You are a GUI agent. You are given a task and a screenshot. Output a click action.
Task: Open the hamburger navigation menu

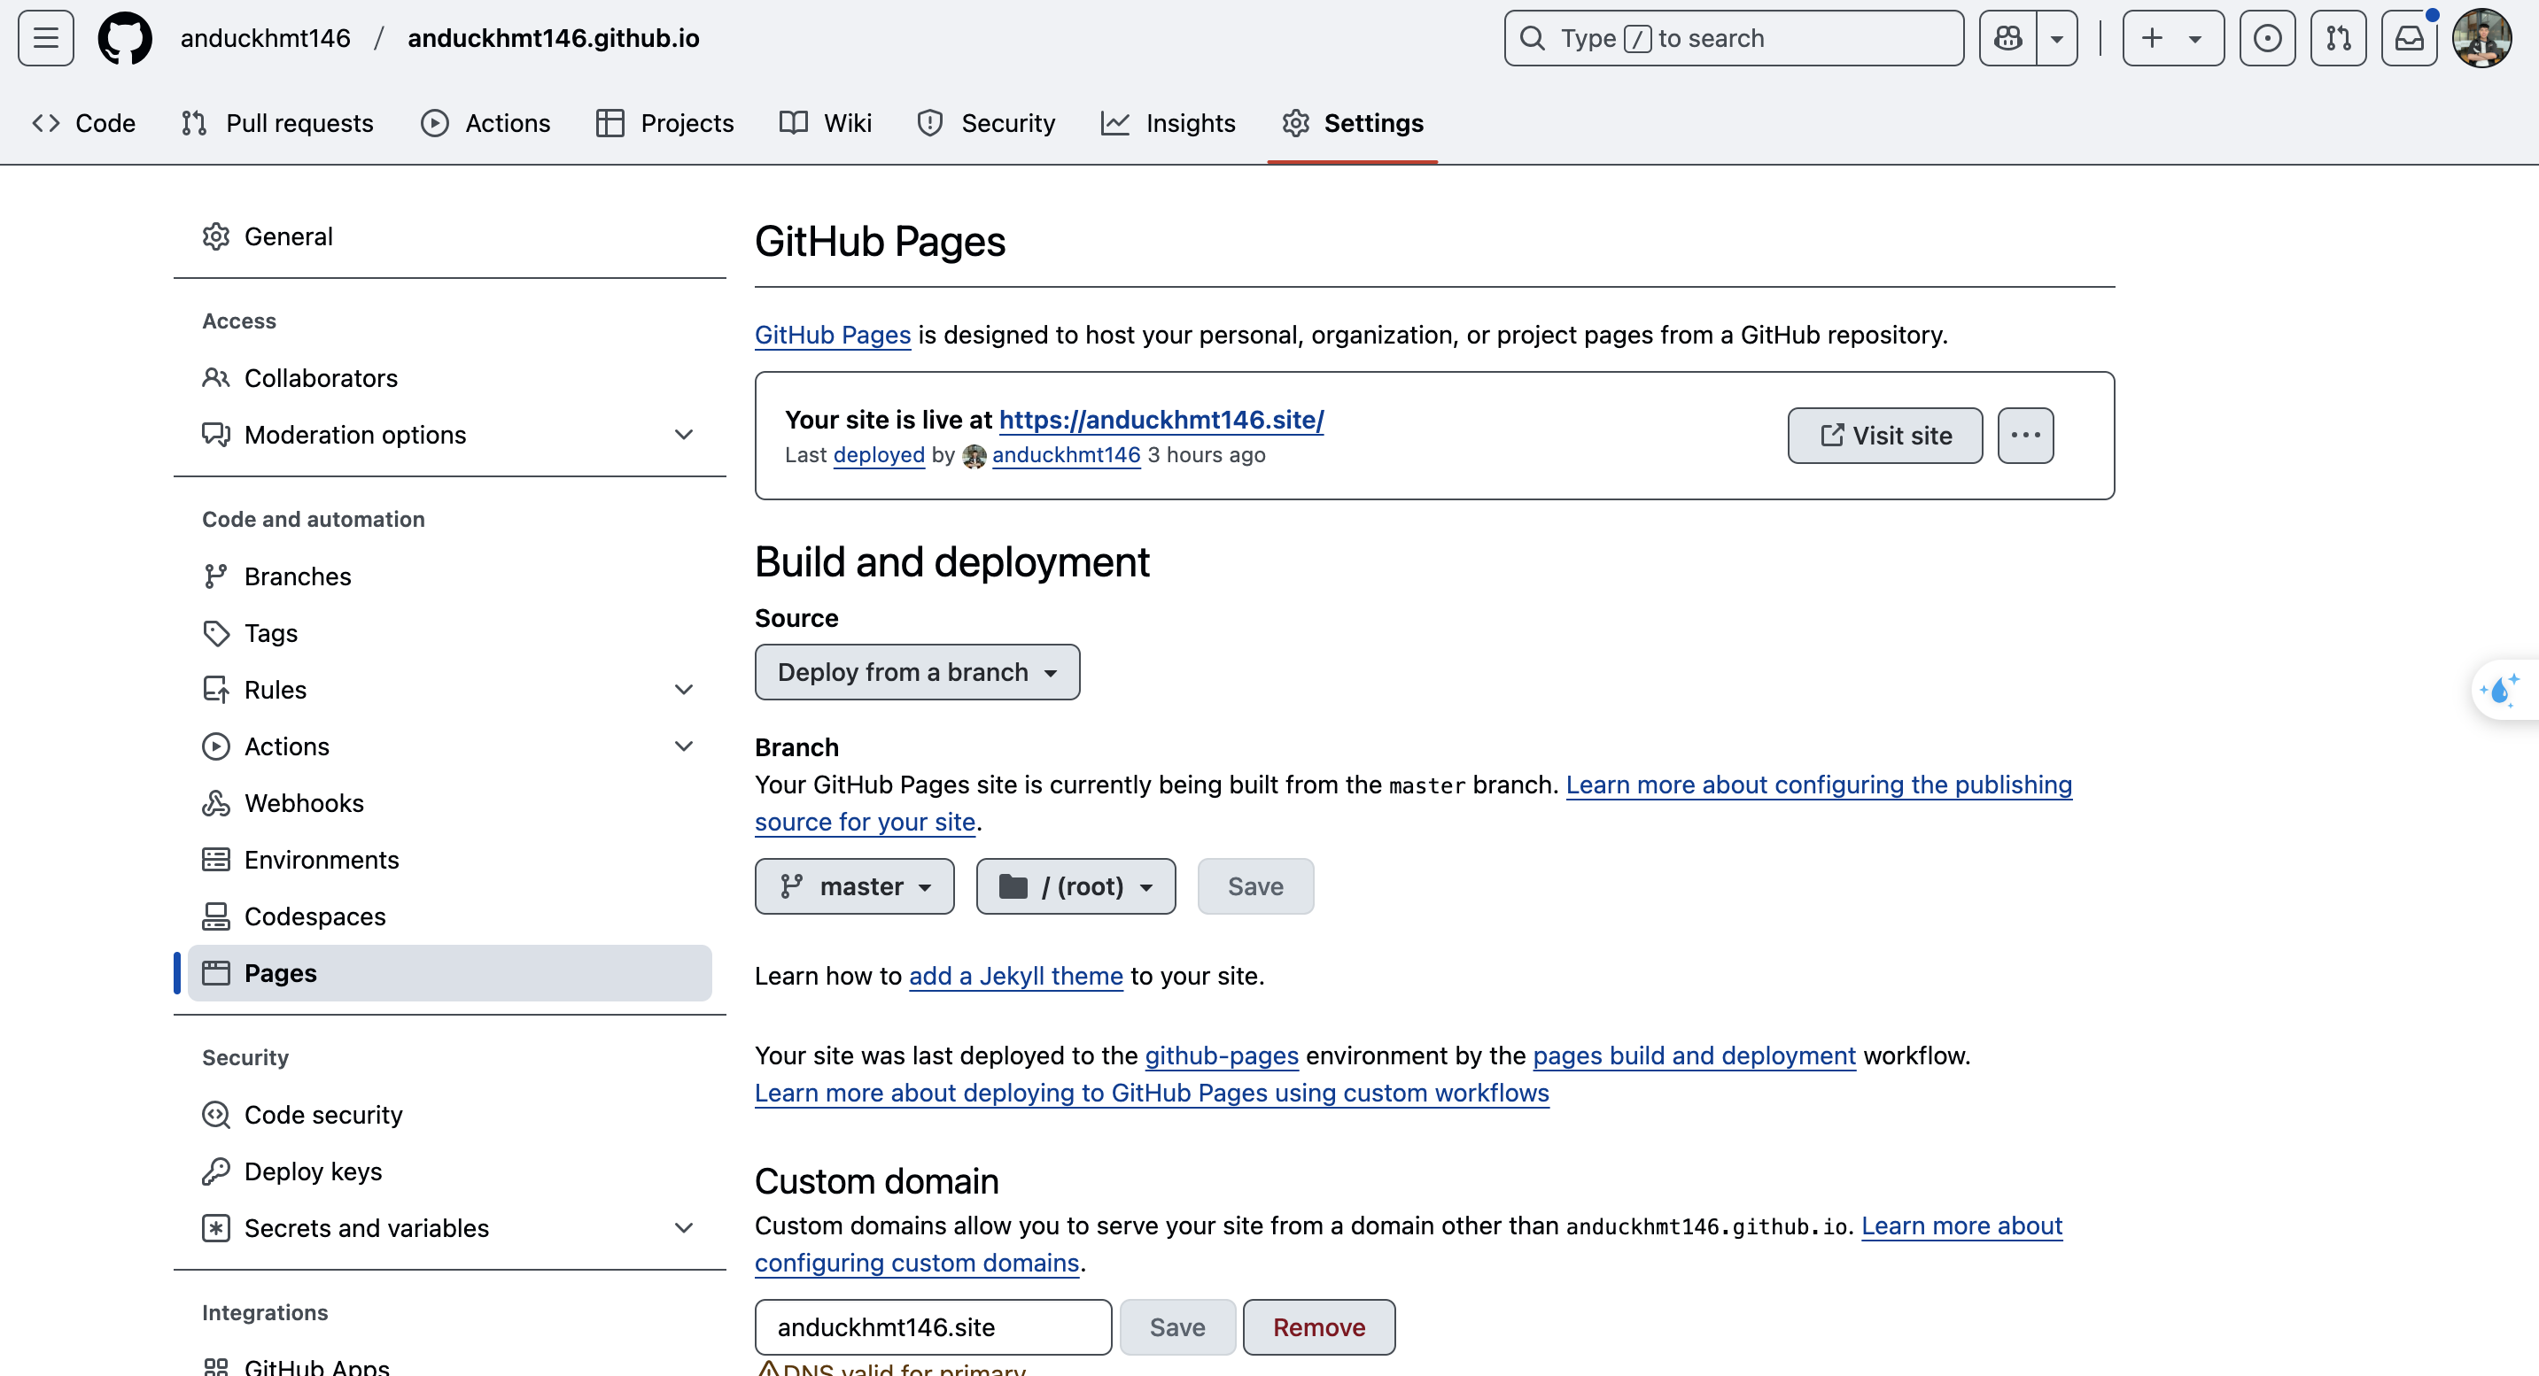[x=45, y=38]
